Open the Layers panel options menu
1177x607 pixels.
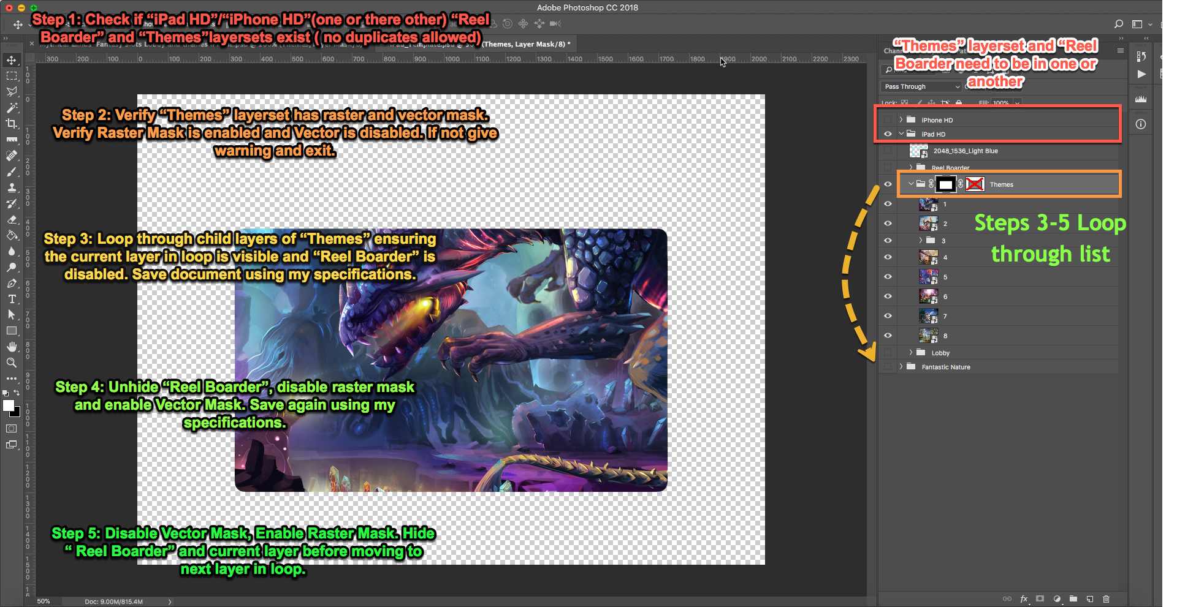1121,51
